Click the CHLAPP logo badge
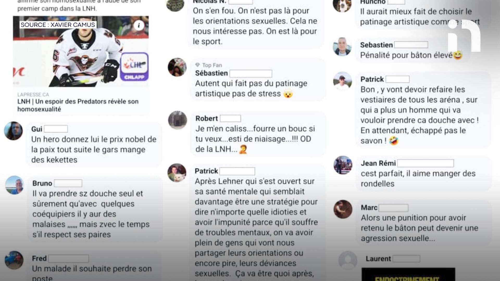 click(x=134, y=67)
